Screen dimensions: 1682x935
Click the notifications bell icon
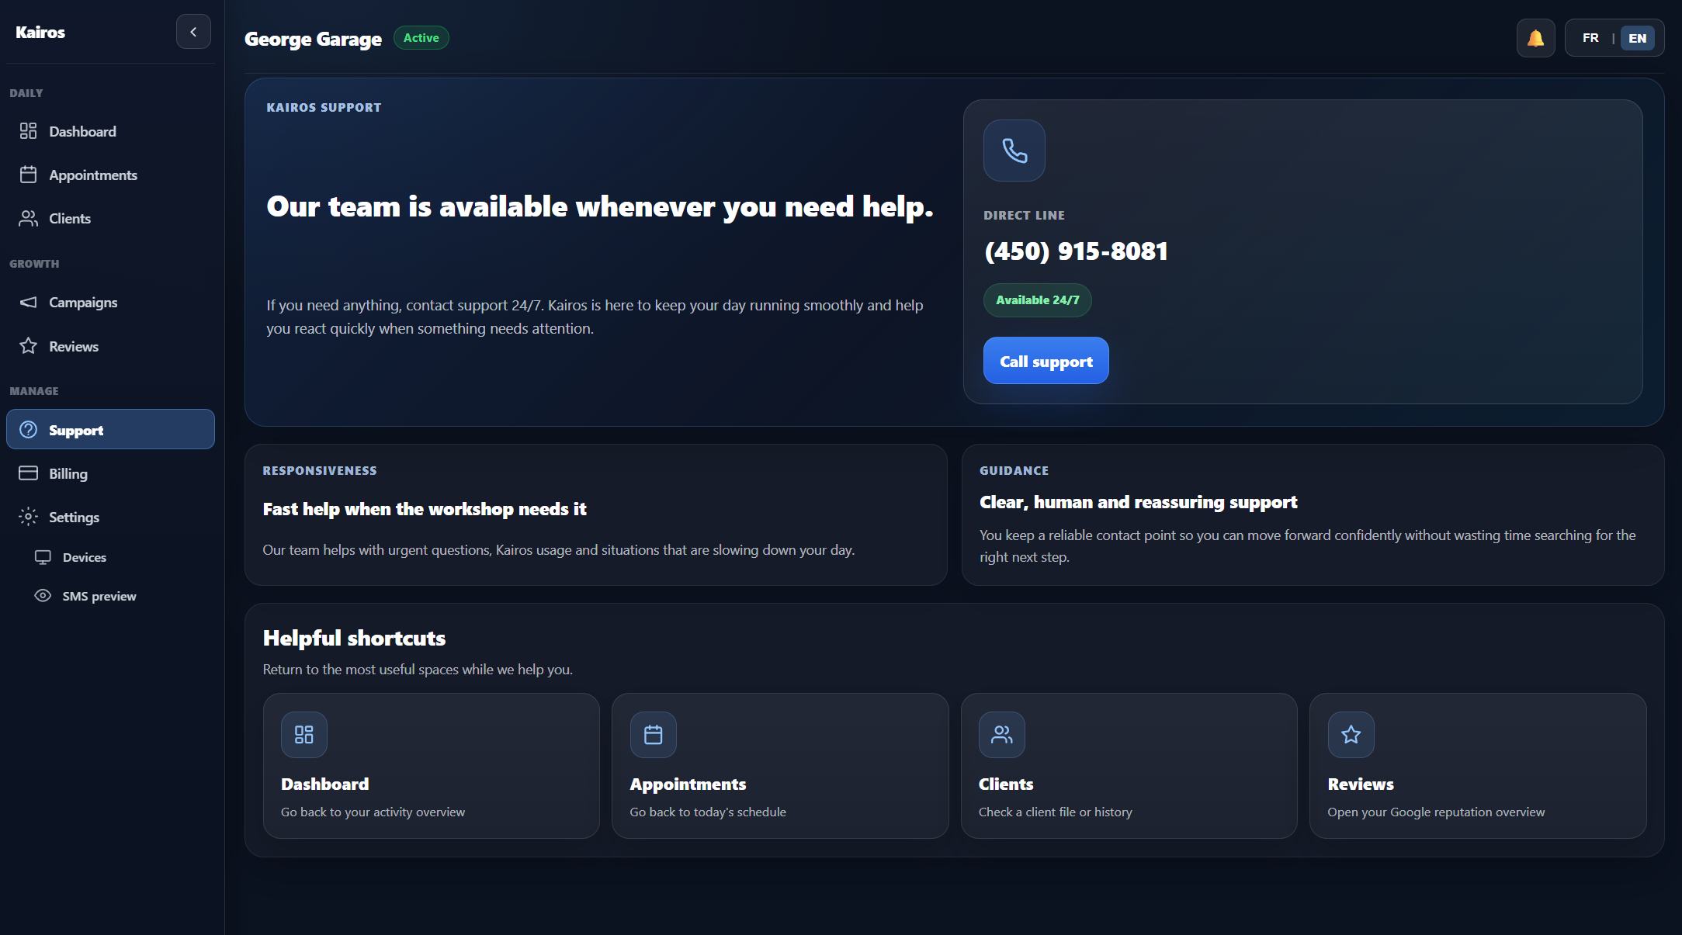point(1535,37)
